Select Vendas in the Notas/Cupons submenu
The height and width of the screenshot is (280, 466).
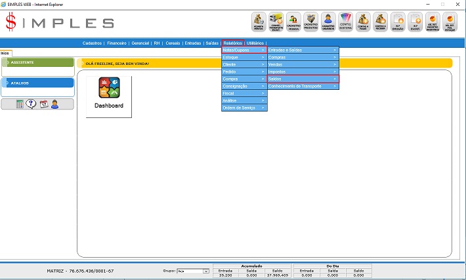point(303,64)
